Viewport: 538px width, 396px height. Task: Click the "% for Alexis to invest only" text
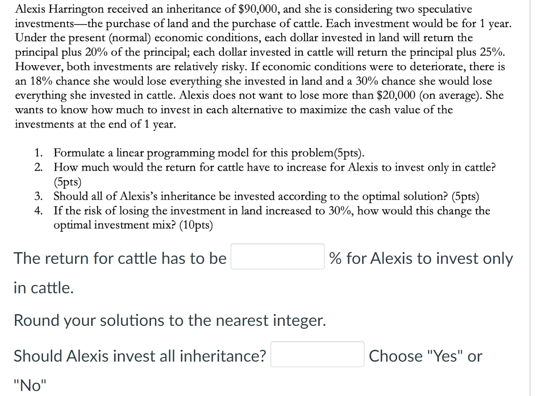pos(421,258)
